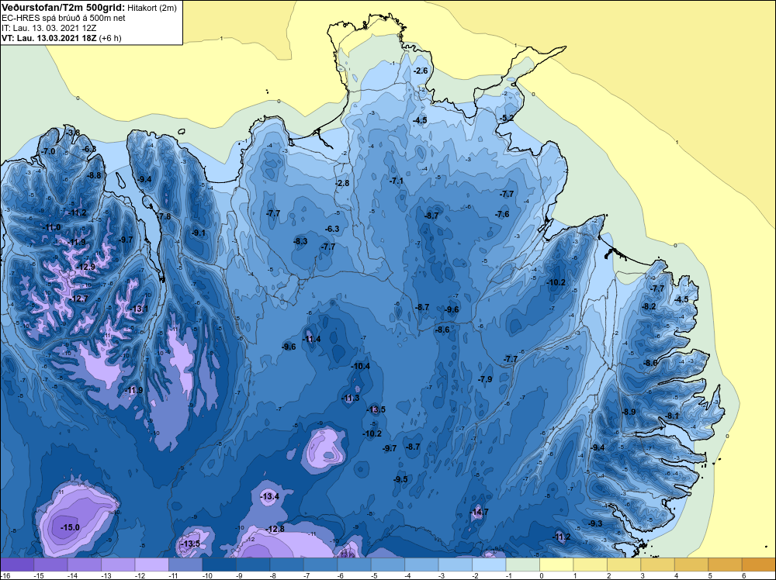Click the -11.4 temperature label

tap(311, 339)
